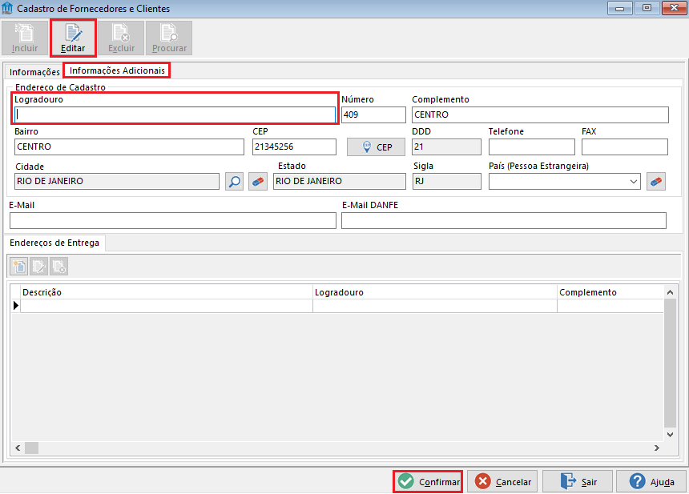The width and height of the screenshot is (689, 494).
Task: Click the Procurar toolbar icon
Action: (169, 38)
